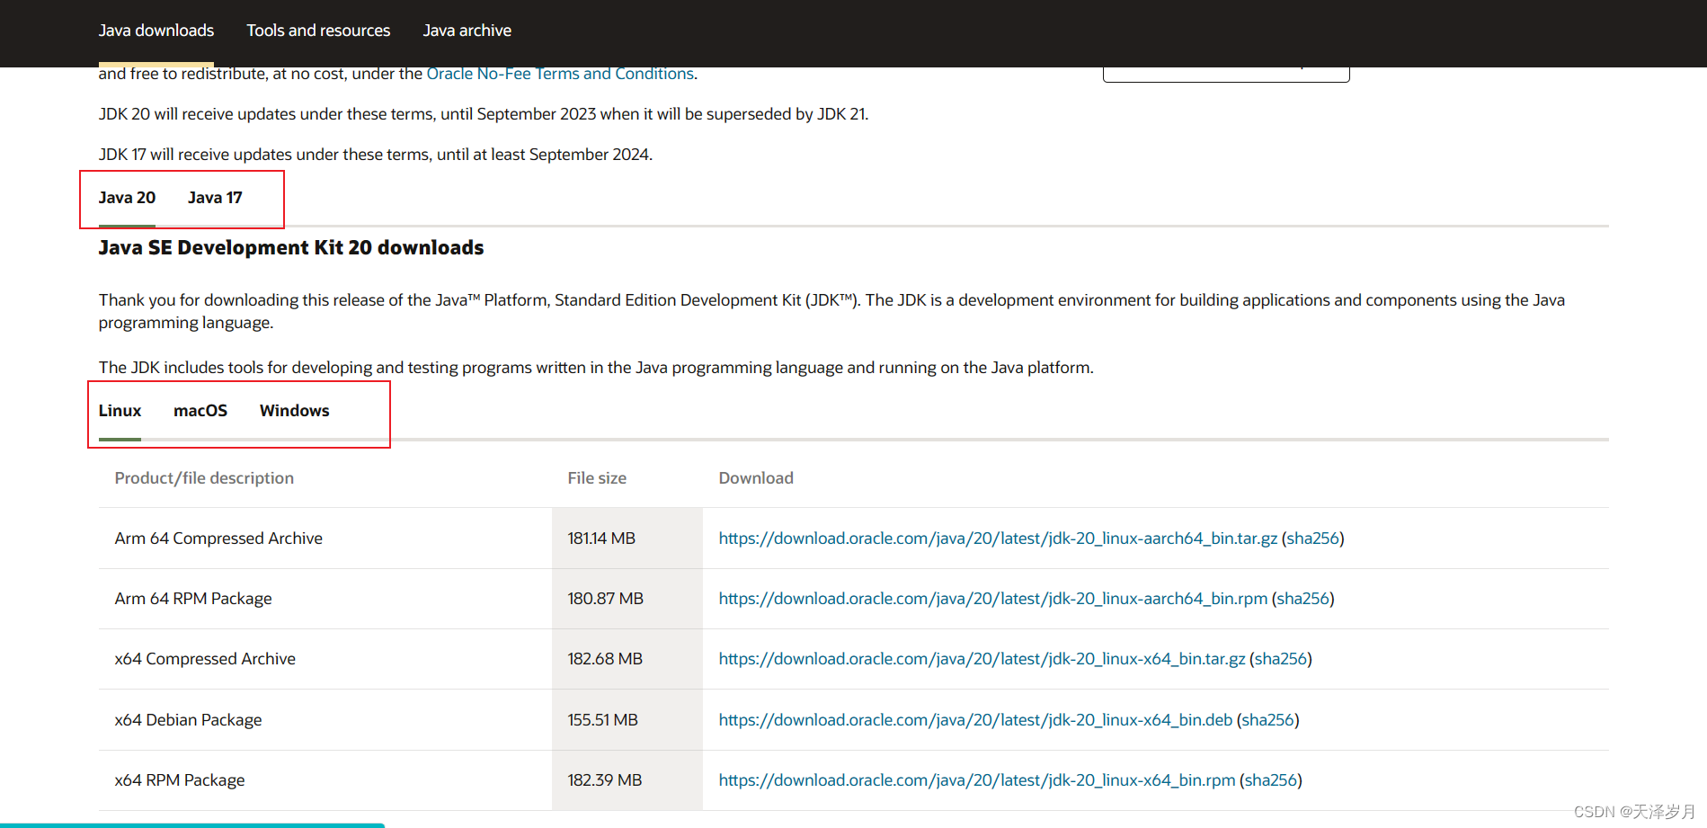Image resolution: width=1707 pixels, height=828 pixels.
Task: Select the Java 20 tab
Action: (127, 198)
